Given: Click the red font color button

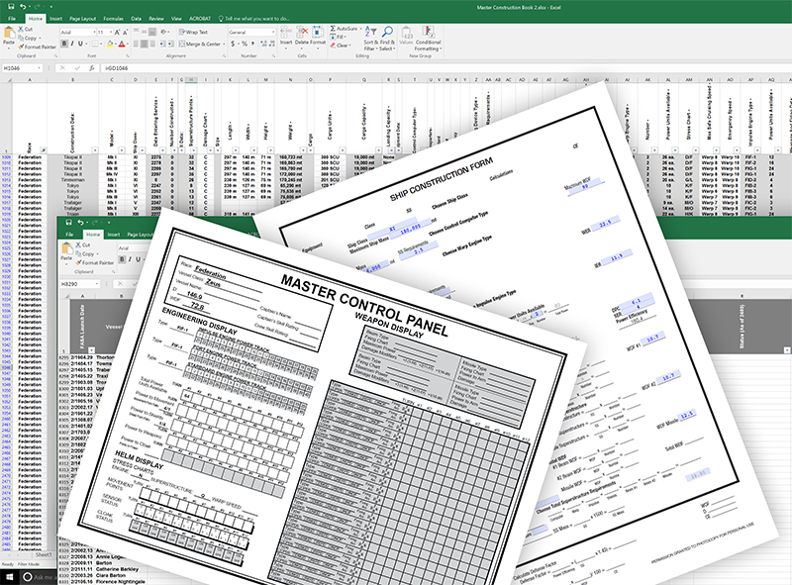Looking at the screenshot, I should pyautogui.click(x=122, y=45).
